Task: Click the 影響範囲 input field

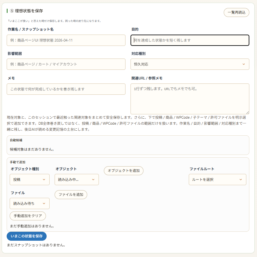Action: 66,64
